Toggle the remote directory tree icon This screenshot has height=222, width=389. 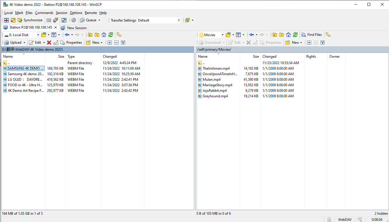(x=328, y=35)
